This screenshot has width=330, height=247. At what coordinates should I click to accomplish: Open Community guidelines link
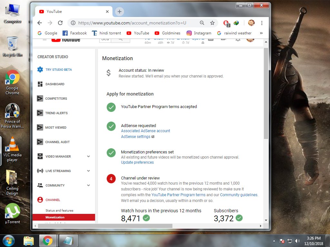tap(239, 195)
